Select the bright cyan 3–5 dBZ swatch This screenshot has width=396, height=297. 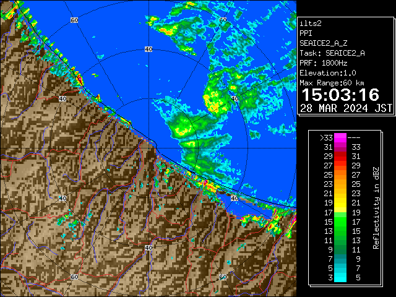[340, 278]
